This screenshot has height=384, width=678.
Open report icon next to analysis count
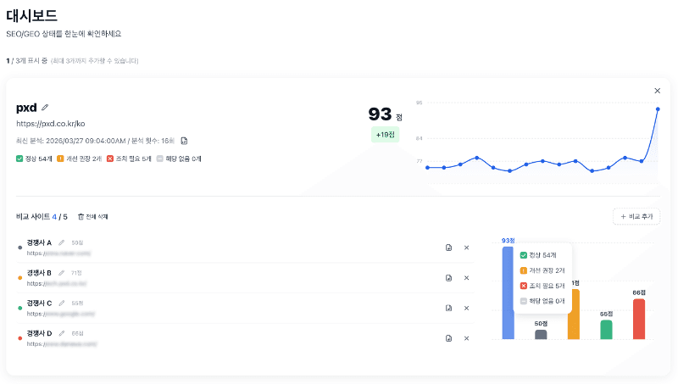click(x=184, y=141)
